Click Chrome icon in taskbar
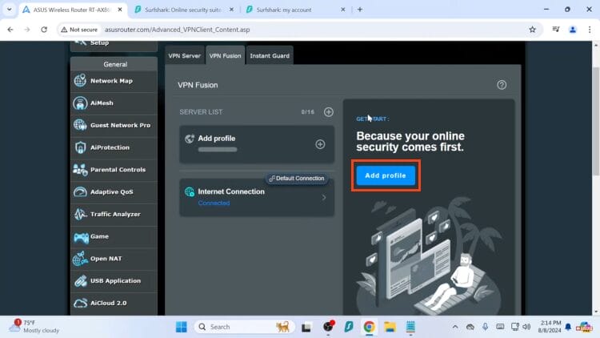600x338 pixels. [x=369, y=327]
